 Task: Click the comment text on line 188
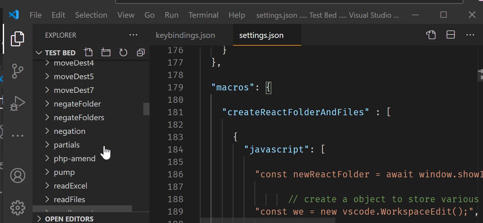(384, 199)
